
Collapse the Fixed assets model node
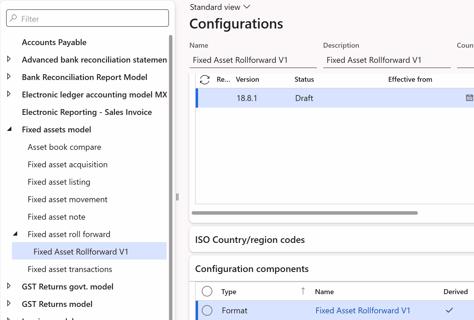[9, 129]
